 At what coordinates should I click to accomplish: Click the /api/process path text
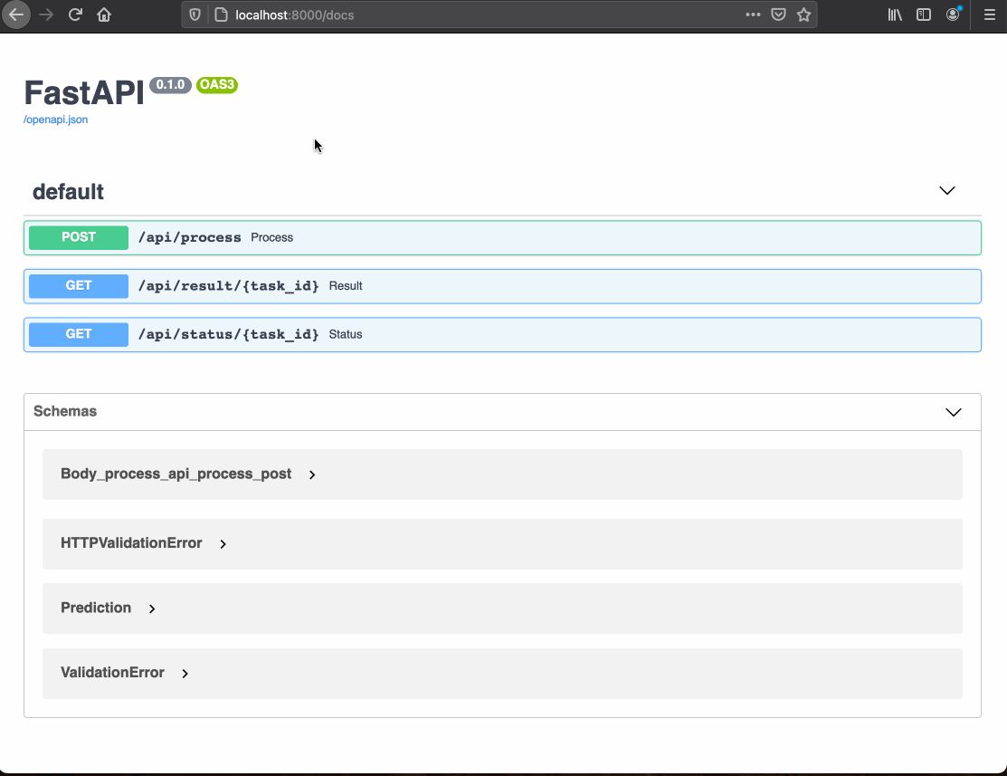click(x=189, y=238)
